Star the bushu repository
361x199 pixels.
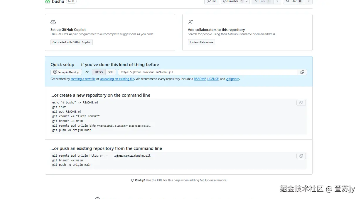pos(294,1)
